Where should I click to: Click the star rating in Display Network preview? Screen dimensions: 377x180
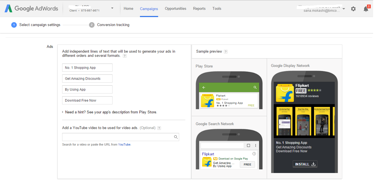coord(315,90)
